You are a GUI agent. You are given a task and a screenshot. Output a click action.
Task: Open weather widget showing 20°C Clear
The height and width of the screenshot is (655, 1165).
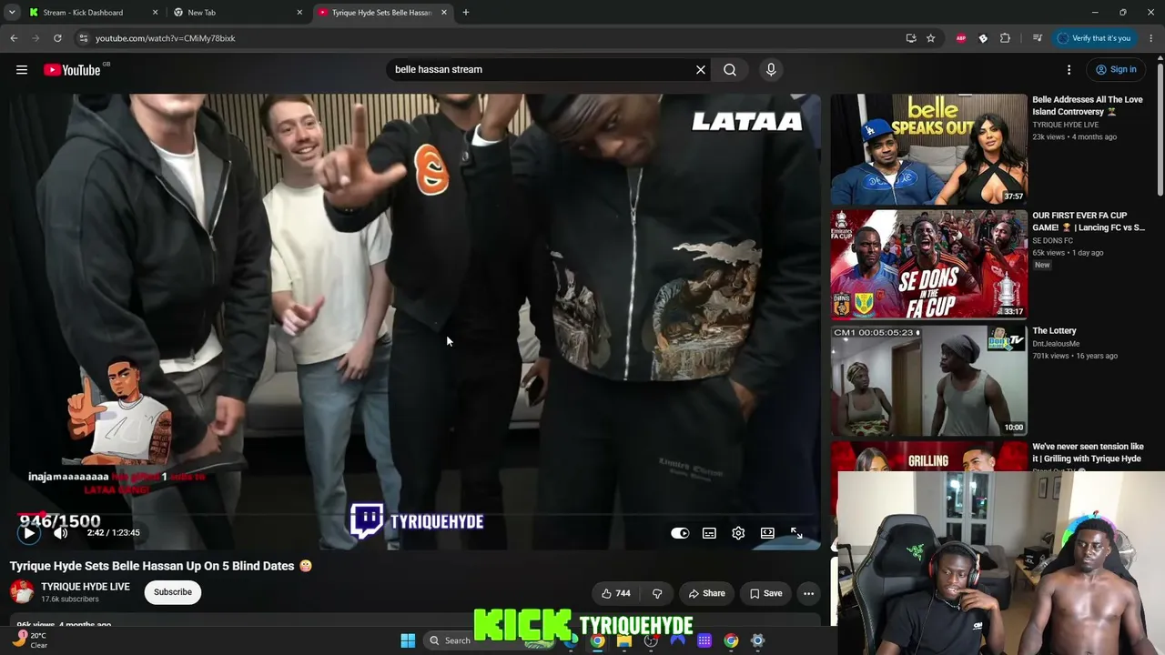tap(30, 640)
